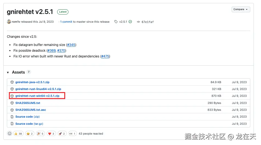Open the gnirehtet v2.5.1 release title

click(x=30, y=12)
